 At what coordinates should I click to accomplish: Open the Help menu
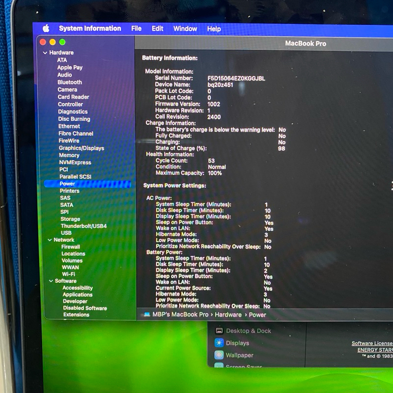pyautogui.click(x=214, y=29)
